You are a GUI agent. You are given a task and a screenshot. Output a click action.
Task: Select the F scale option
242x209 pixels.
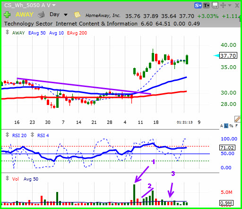point(236,126)
